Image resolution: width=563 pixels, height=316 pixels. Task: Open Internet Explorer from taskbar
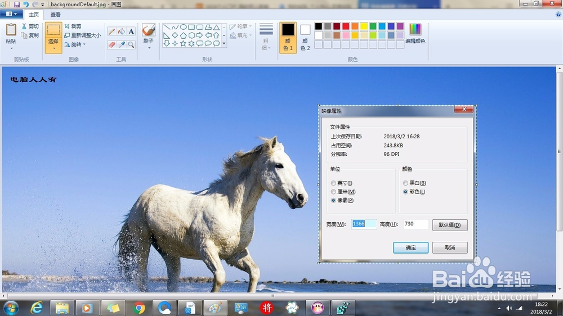[x=37, y=308]
